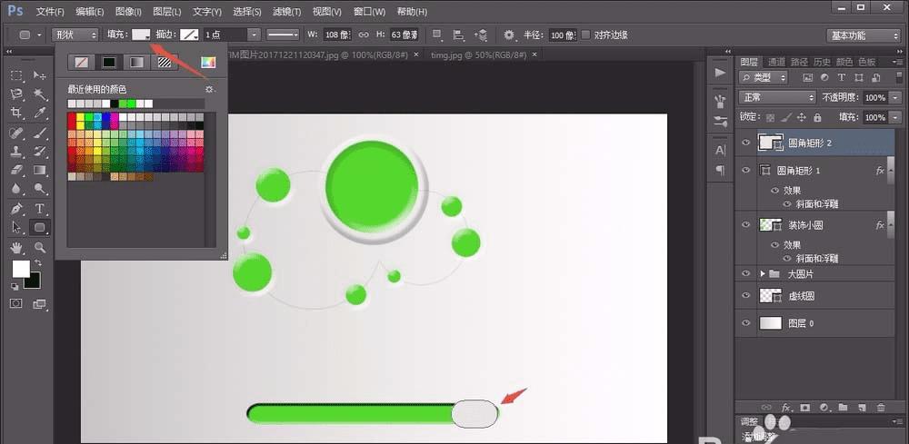909x444 pixels.
Task: Open the gear settings next to 半径
Action: [x=509, y=35]
